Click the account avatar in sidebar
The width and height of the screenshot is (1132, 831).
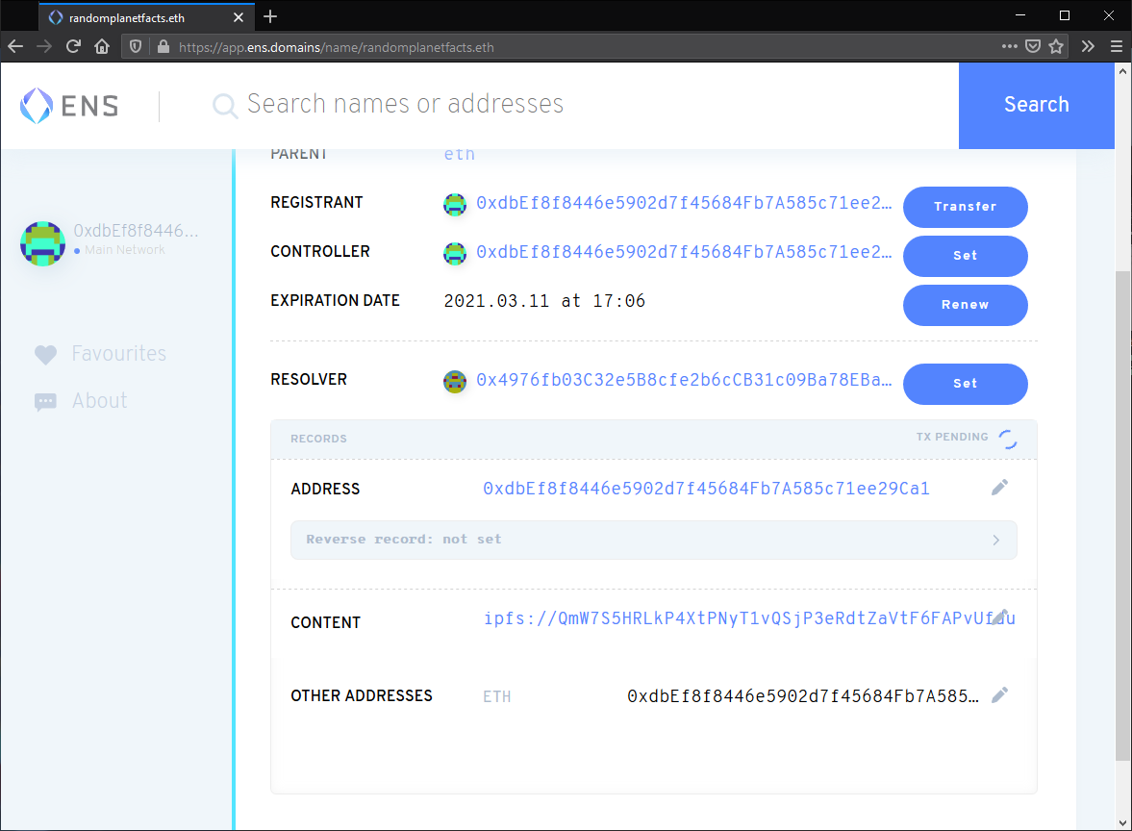coord(43,242)
